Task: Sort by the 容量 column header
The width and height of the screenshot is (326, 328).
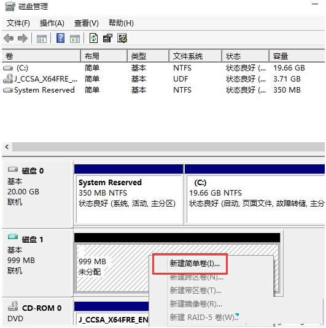Action: 297,56
